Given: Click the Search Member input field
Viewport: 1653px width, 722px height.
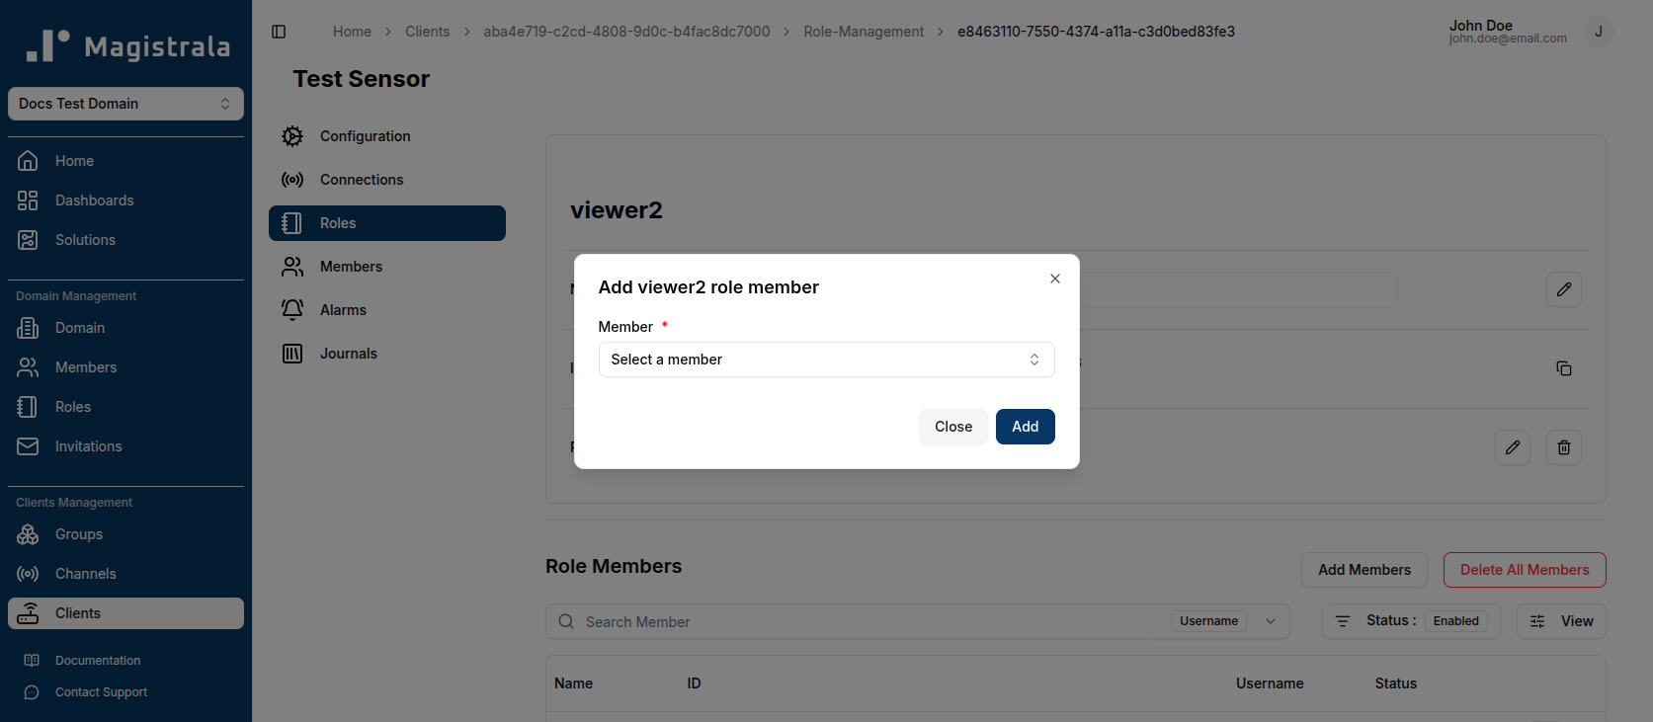Looking at the screenshot, I should click(869, 621).
